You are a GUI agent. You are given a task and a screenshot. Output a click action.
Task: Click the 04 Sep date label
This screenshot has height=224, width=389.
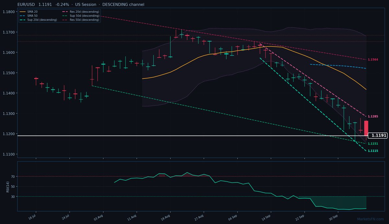click(233, 217)
